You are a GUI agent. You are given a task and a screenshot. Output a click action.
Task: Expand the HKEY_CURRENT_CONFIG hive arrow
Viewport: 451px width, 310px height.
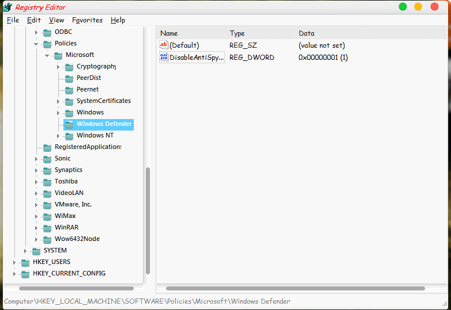pyautogui.click(x=14, y=274)
